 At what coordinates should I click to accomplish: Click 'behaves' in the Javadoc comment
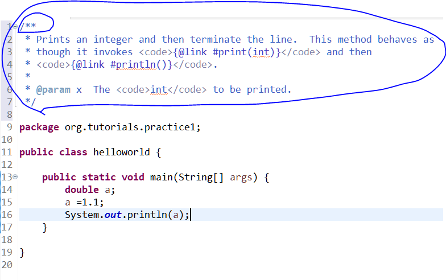[x=397, y=40]
